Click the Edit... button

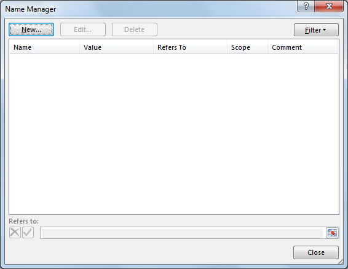[x=83, y=29]
